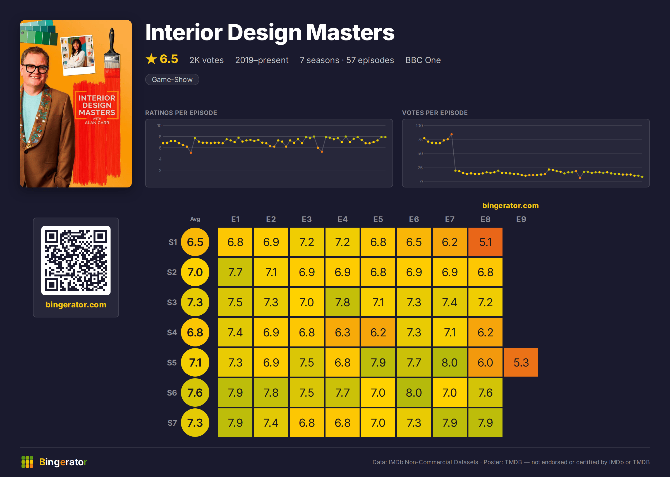Screen dimensions: 670x477
Task: Click the S7 season row label
Action: tap(172, 423)
